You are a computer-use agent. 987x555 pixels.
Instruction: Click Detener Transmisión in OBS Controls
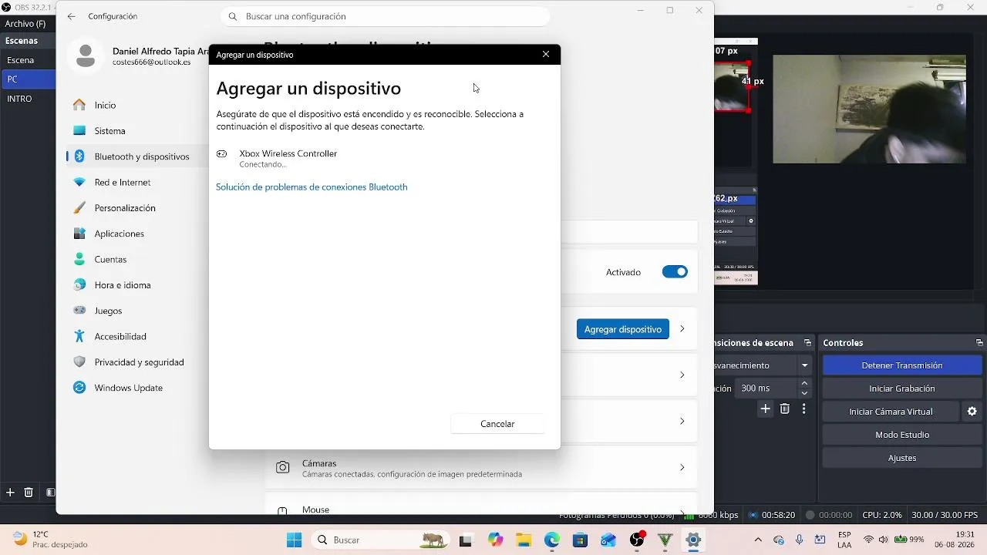point(902,365)
